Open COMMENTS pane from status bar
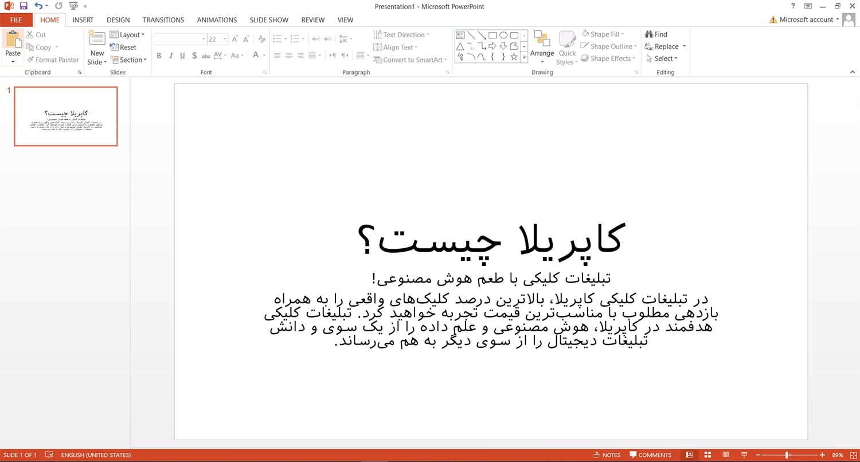860x462 pixels. (650, 455)
